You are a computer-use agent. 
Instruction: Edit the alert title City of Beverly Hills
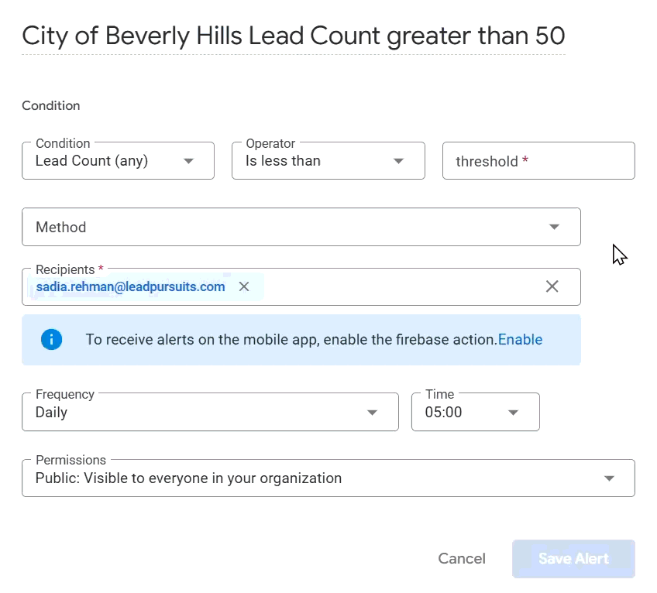pyautogui.click(x=294, y=36)
